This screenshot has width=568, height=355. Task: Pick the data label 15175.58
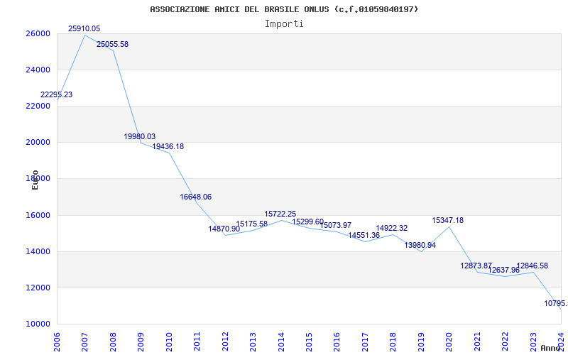point(252,224)
